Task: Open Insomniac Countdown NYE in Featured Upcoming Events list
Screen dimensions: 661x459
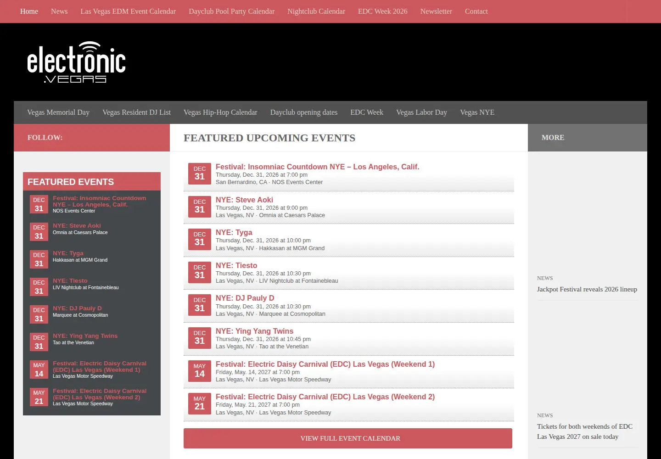Action: [318, 167]
